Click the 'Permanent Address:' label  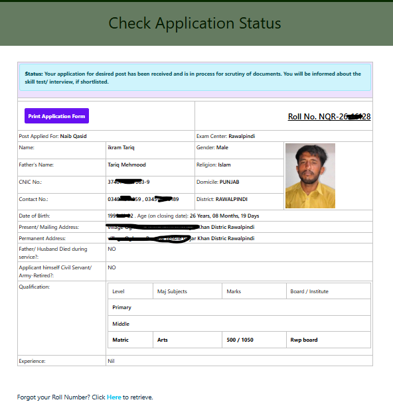click(x=42, y=238)
